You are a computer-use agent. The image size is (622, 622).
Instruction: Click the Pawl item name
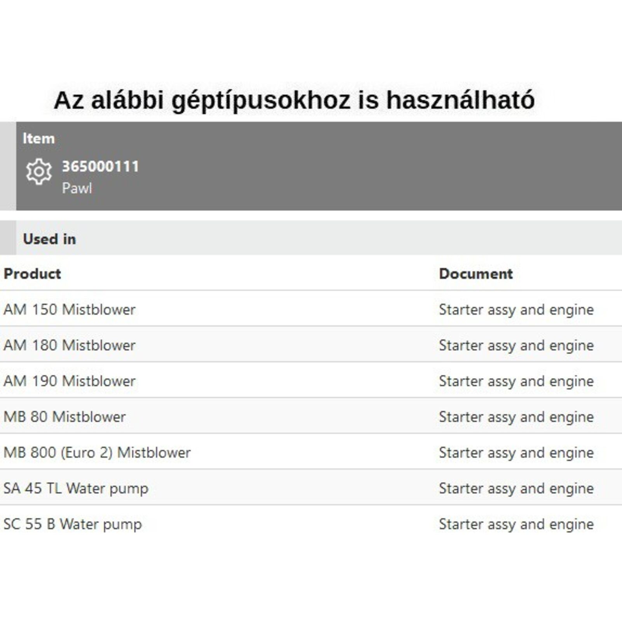coord(77,188)
